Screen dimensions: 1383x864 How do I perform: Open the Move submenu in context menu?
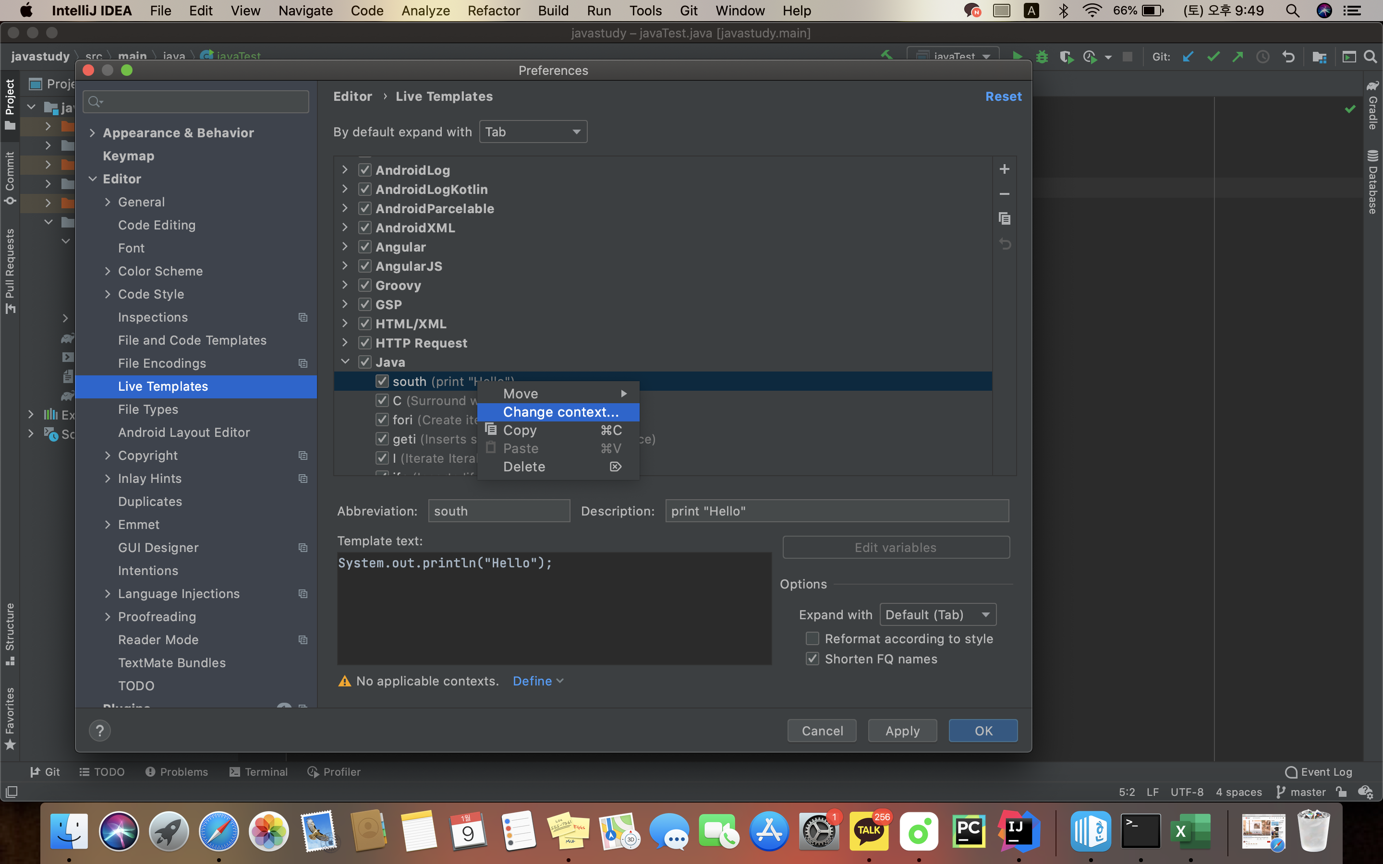tap(558, 393)
